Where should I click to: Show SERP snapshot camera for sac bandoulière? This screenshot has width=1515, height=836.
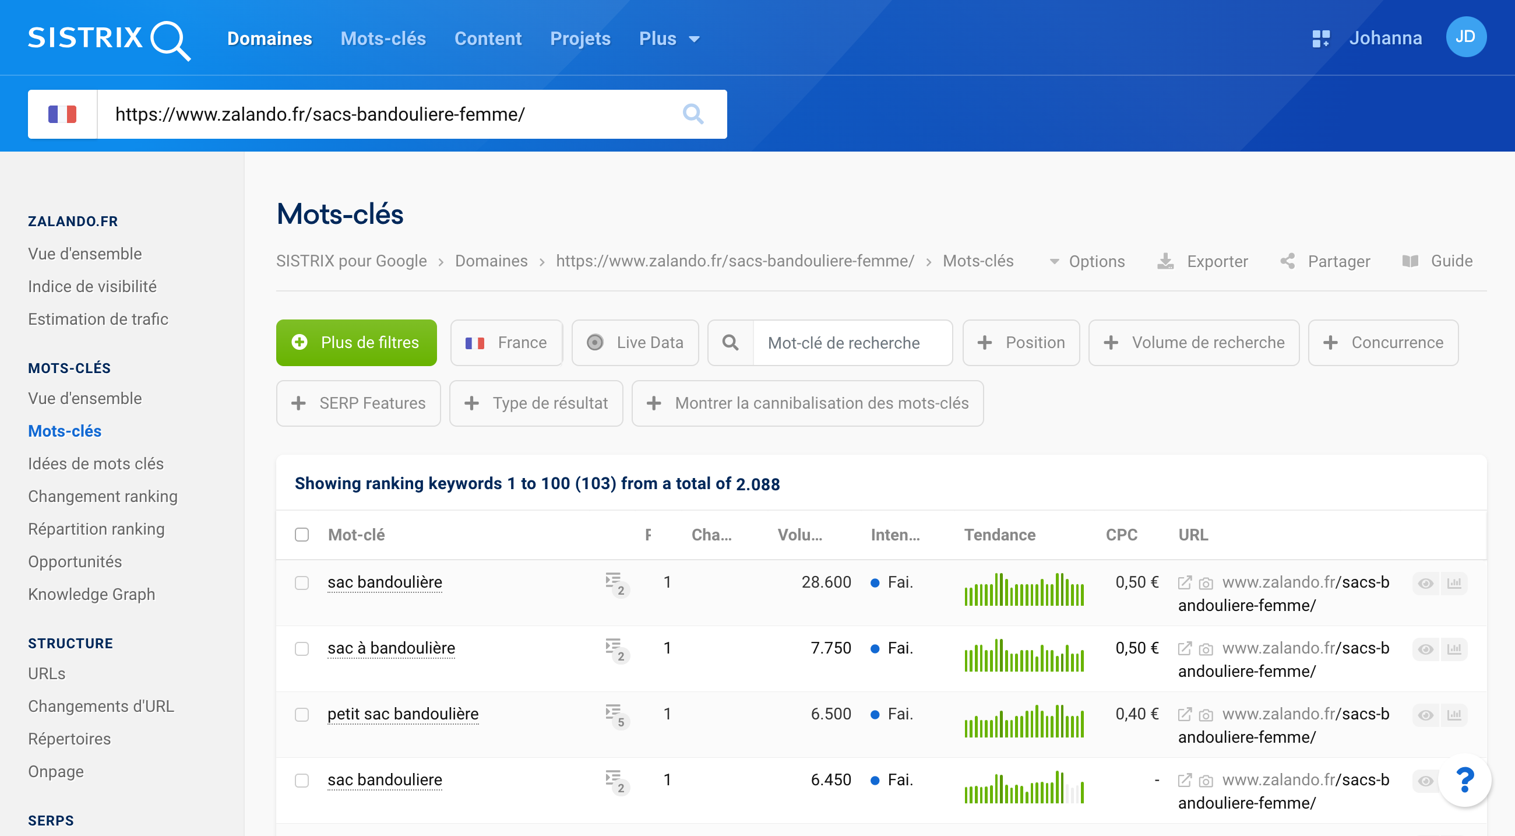1206,584
